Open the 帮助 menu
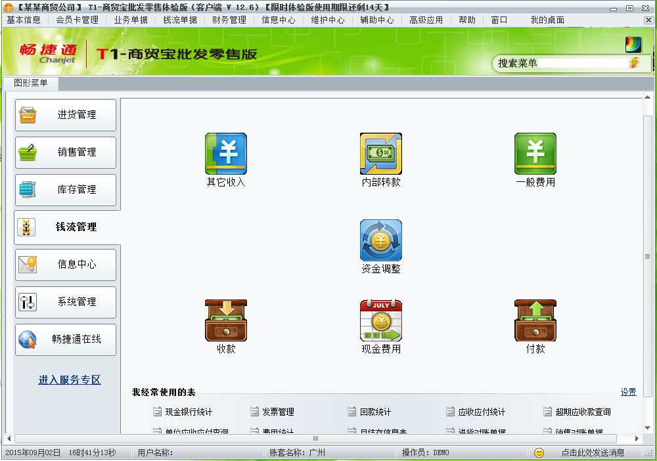This screenshot has width=657, height=461. pyautogui.click(x=467, y=20)
